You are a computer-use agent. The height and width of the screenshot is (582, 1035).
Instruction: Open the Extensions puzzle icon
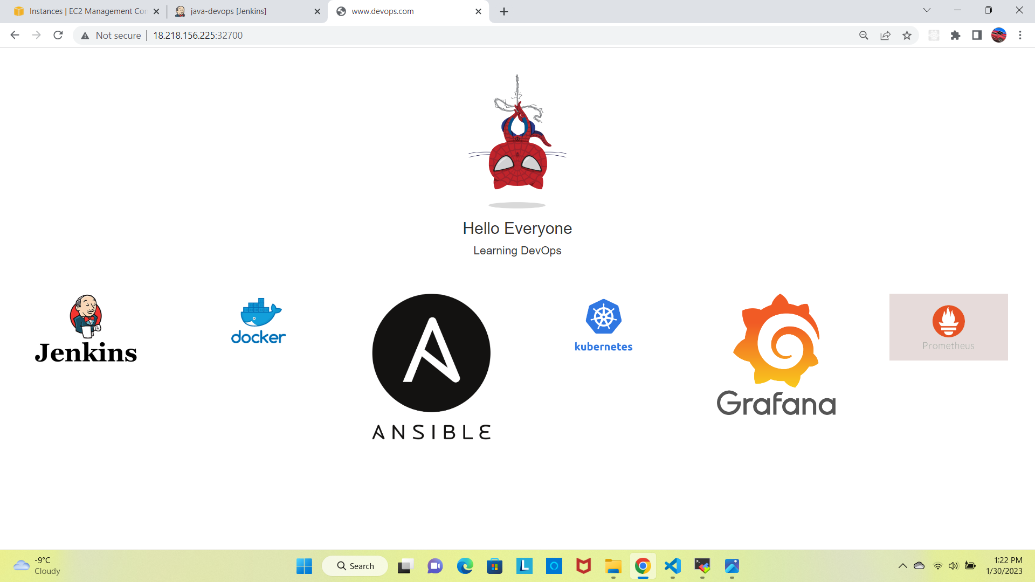coord(955,36)
